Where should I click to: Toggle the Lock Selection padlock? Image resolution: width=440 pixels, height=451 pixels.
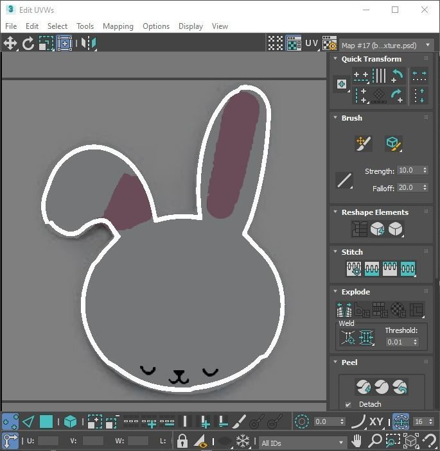coord(182,441)
